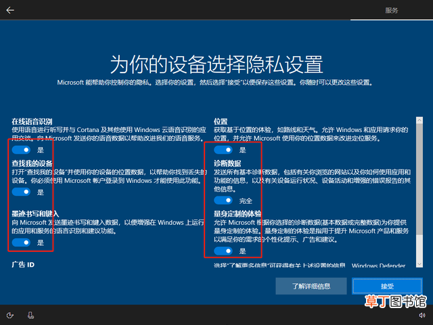
Task: Click the 量身定制的体验 heading
Action: coord(237,214)
